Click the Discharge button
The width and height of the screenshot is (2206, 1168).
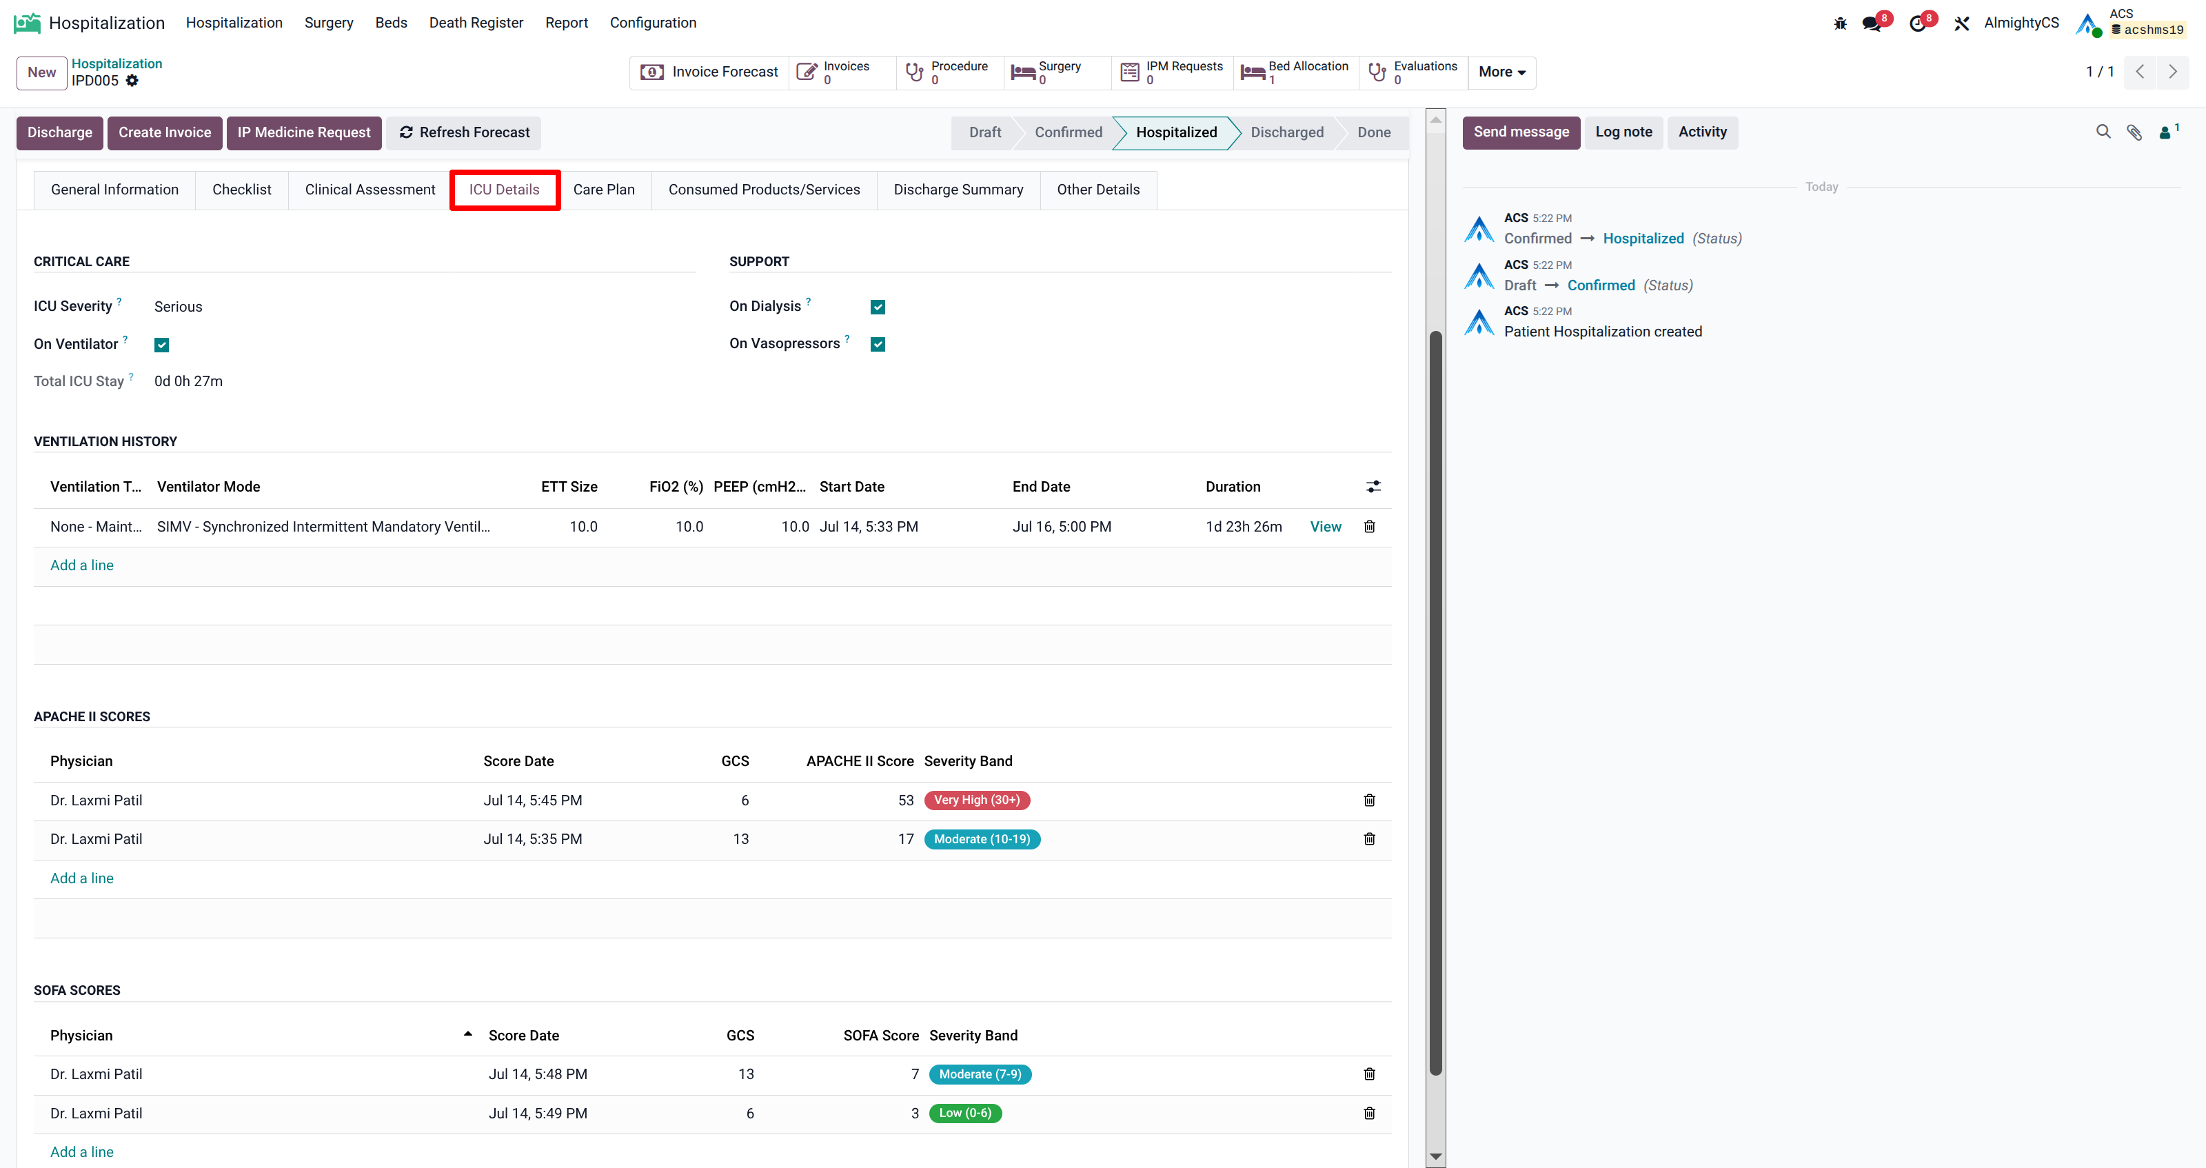pyautogui.click(x=60, y=132)
